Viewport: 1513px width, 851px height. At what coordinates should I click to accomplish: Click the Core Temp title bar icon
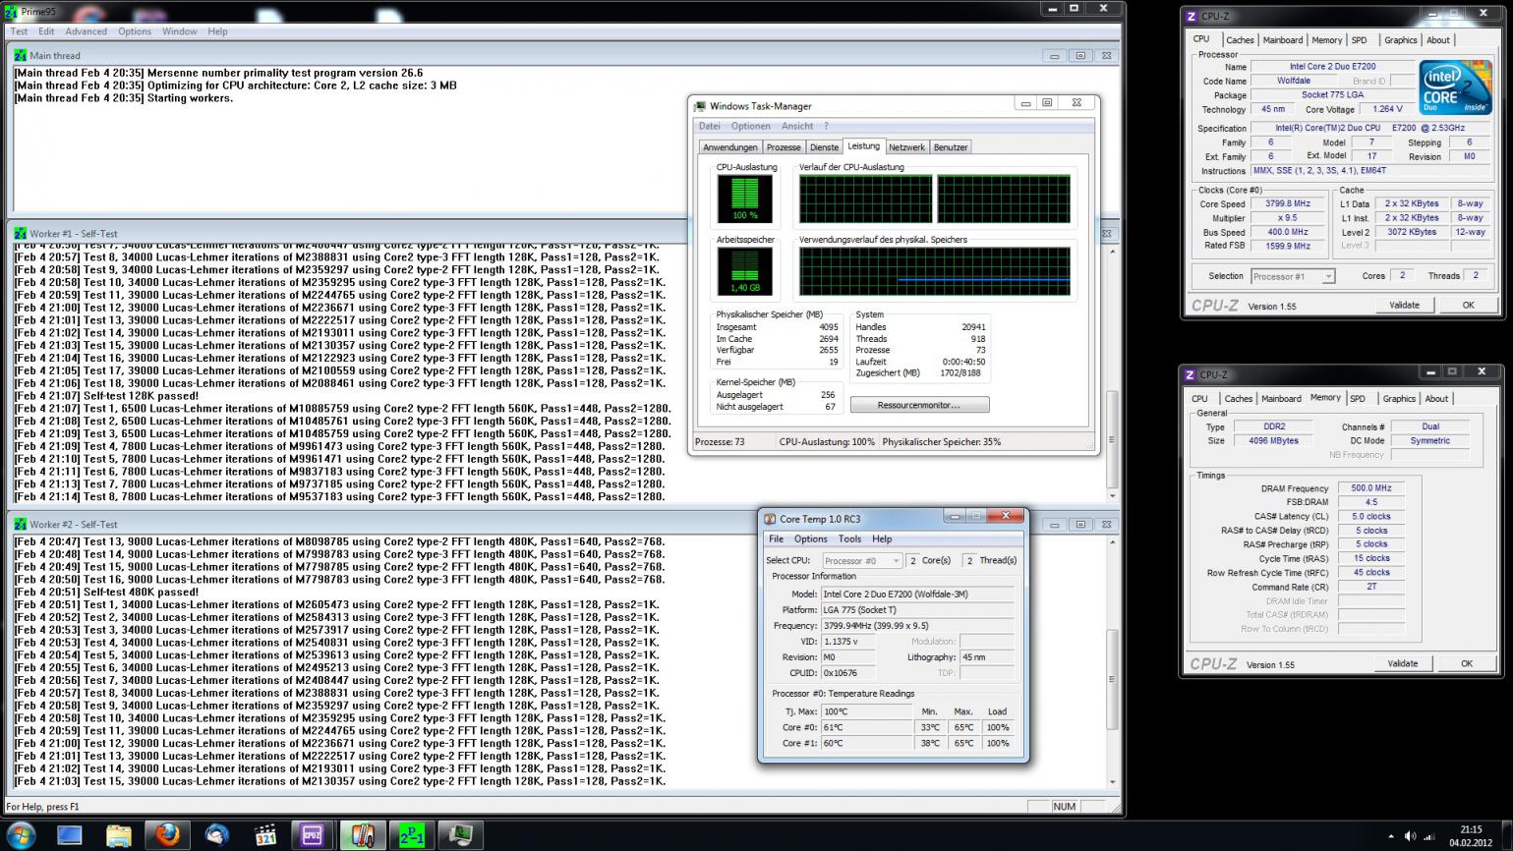769,519
